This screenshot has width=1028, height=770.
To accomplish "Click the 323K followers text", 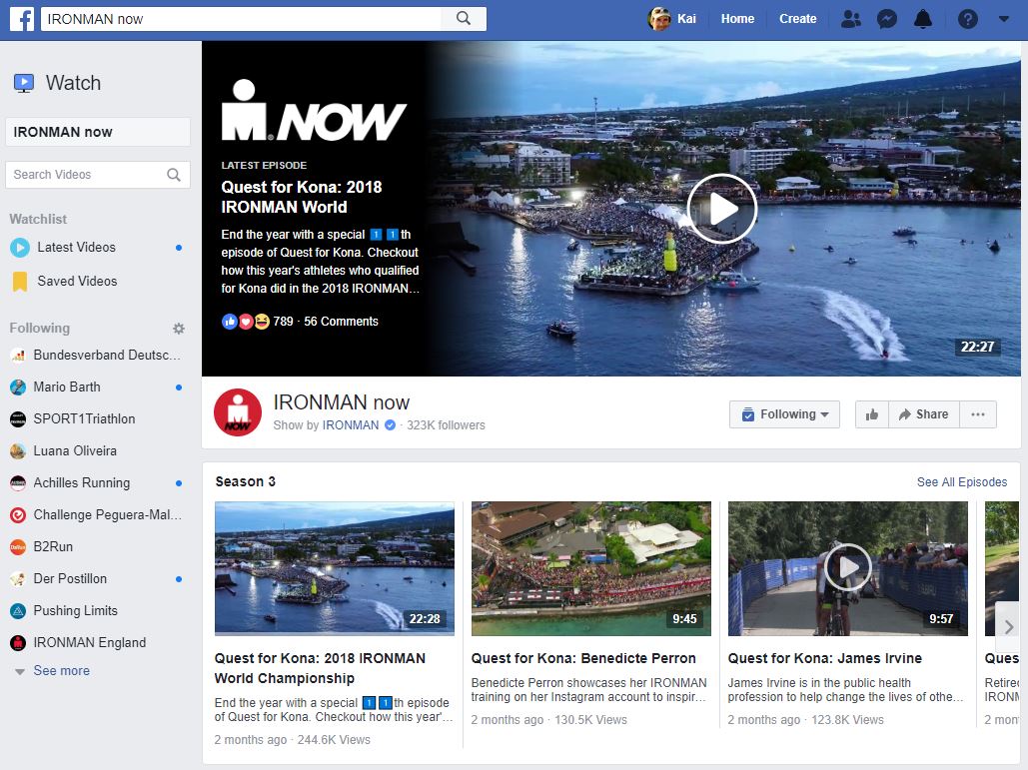I will [x=446, y=425].
